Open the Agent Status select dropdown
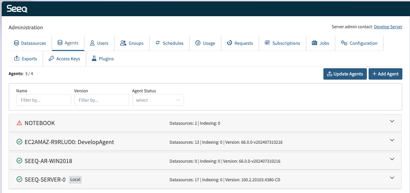This screenshot has width=410, height=193. (158, 100)
